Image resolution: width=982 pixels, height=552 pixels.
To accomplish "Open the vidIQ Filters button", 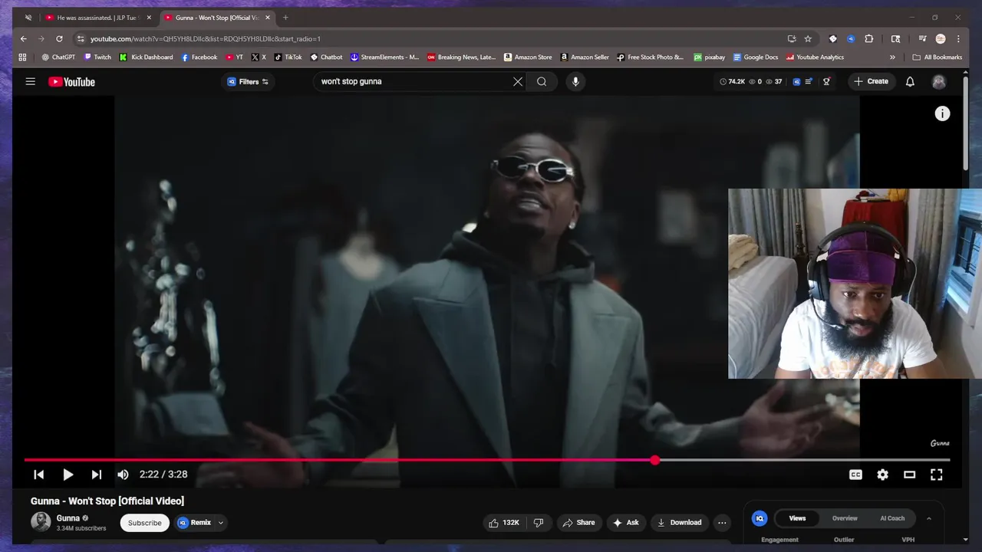I will 248,81.
